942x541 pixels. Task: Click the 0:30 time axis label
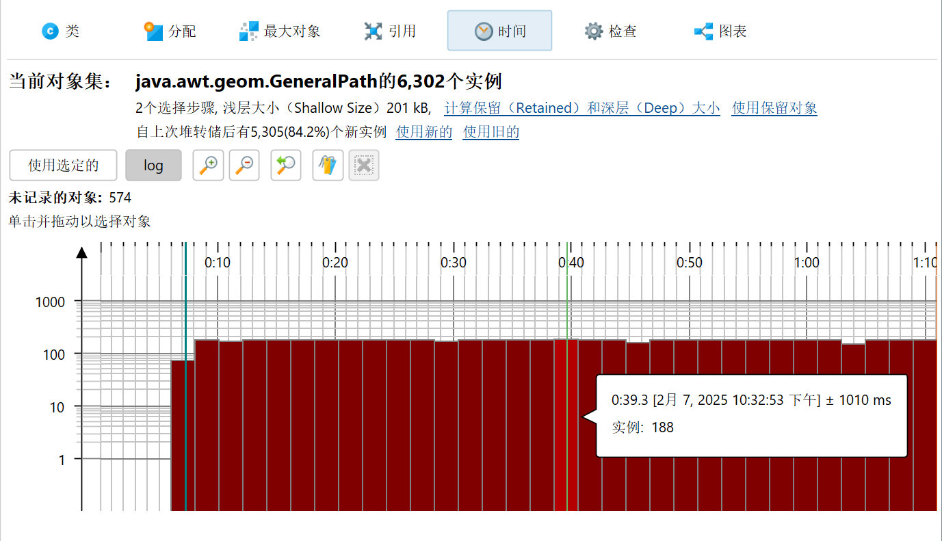tap(454, 263)
